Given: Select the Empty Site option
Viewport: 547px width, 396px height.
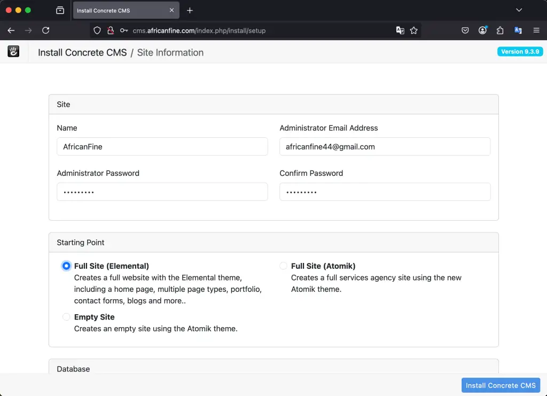Looking at the screenshot, I should point(66,317).
